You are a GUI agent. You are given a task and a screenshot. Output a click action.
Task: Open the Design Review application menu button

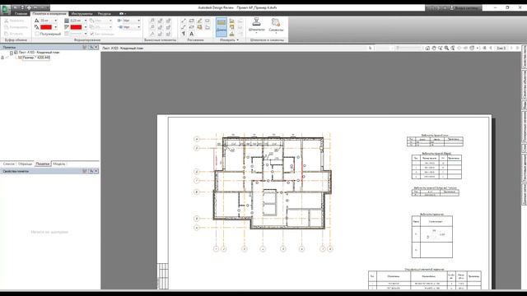pos(6,9)
